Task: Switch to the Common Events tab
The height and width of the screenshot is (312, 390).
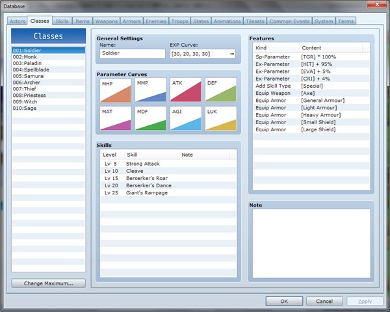Action: coord(289,21)
